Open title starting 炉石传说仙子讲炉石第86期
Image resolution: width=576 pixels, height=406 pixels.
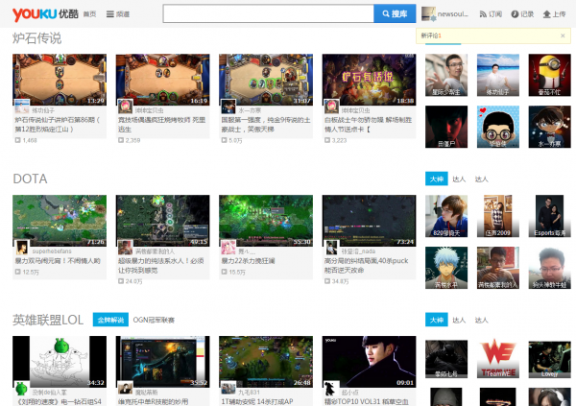(x=58, y=125)
